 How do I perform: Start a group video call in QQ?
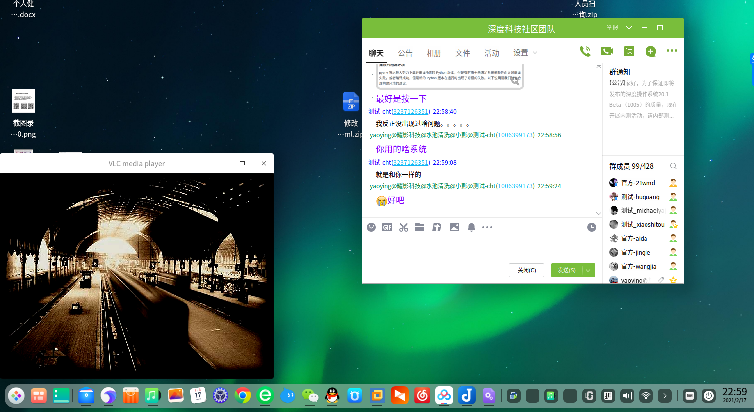607,51
